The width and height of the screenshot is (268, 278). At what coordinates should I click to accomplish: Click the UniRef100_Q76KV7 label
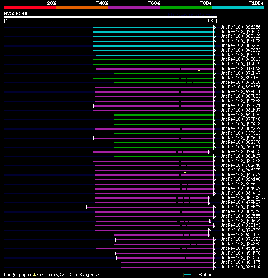tap(240, 73)
